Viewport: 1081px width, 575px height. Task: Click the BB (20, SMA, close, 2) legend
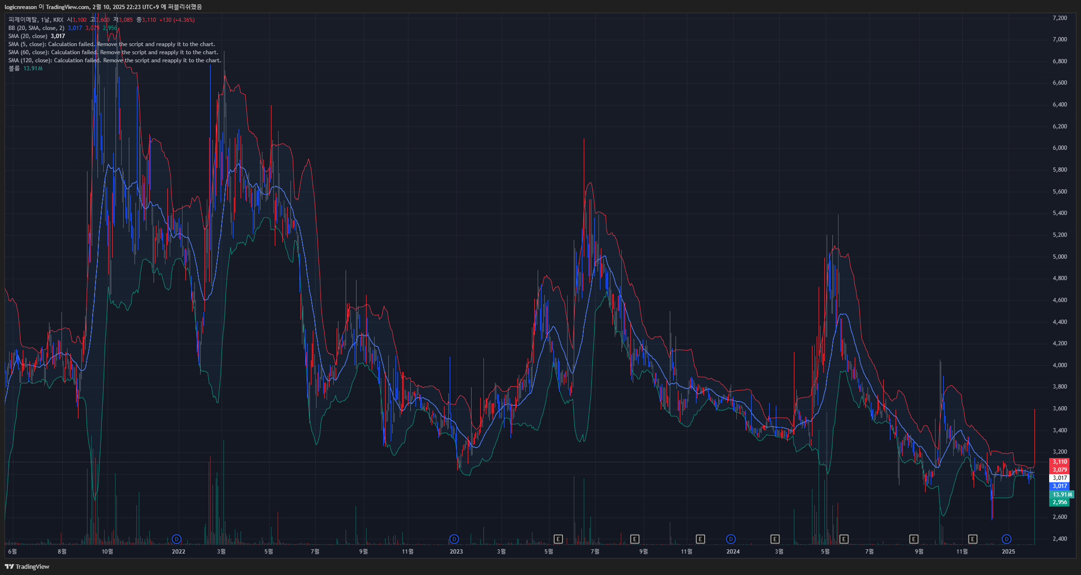point(36,28)
